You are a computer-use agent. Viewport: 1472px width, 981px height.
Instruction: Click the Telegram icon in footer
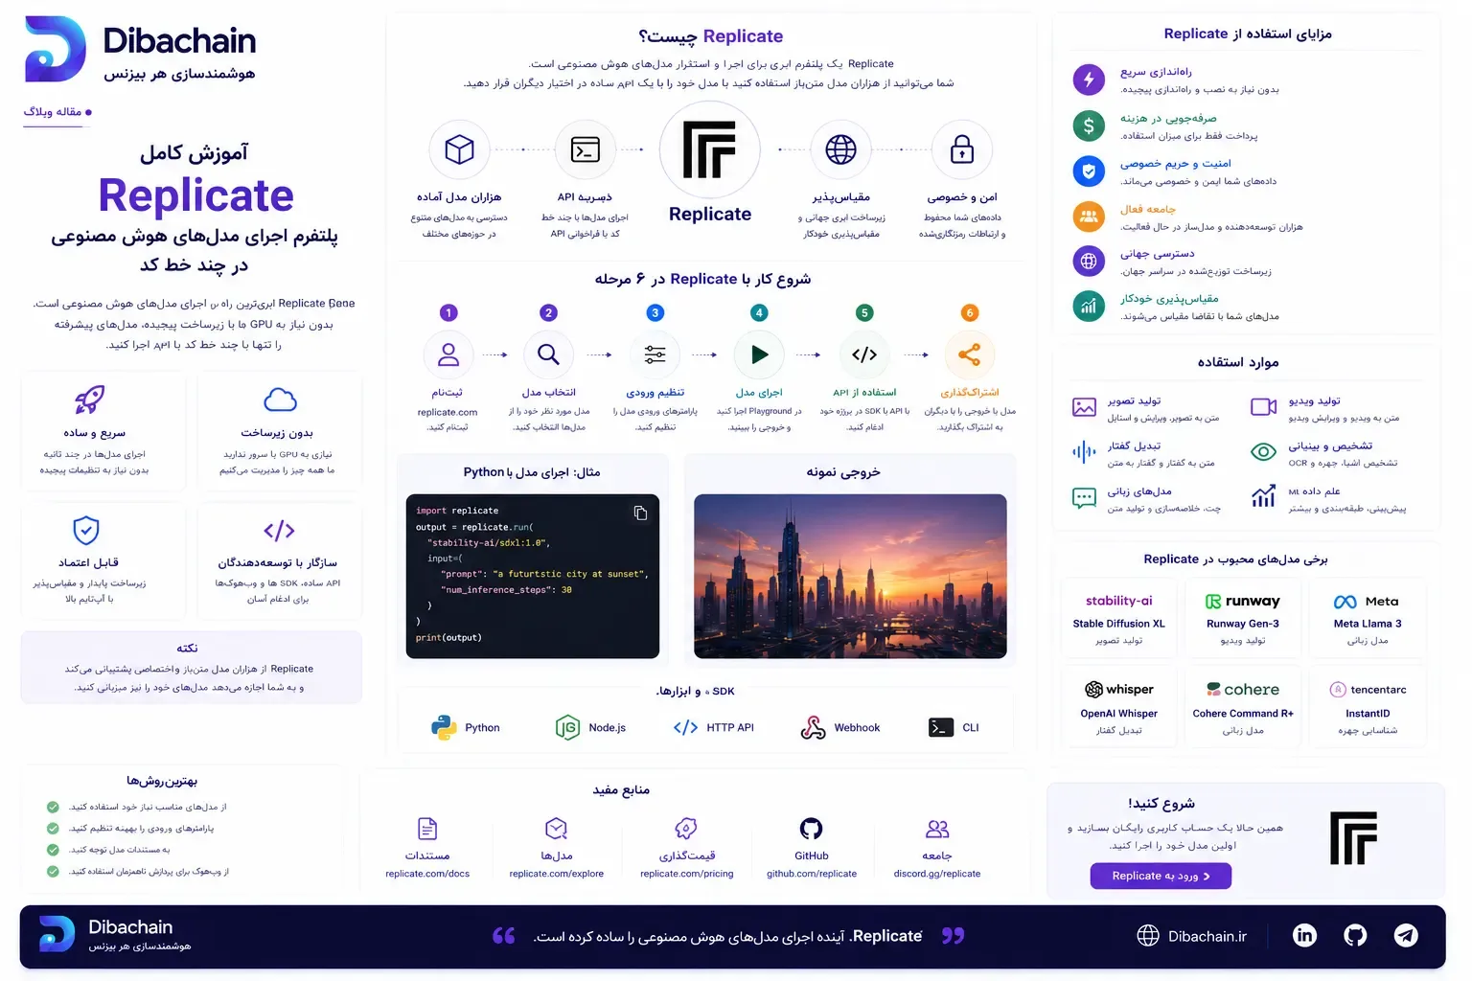1406,936
